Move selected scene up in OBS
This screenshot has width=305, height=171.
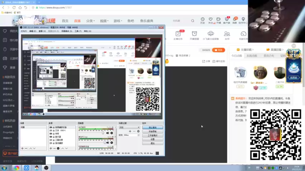[30, 148]
